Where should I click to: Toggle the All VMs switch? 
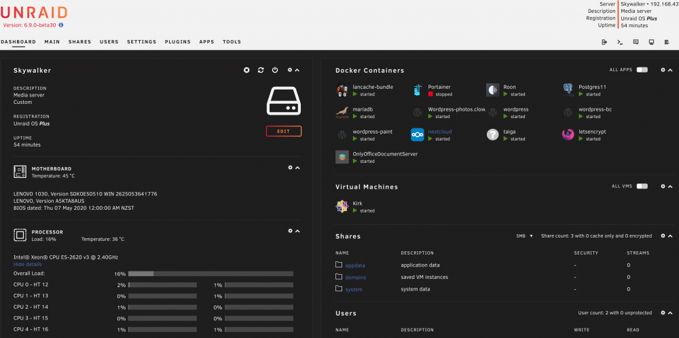pos(642,186)
